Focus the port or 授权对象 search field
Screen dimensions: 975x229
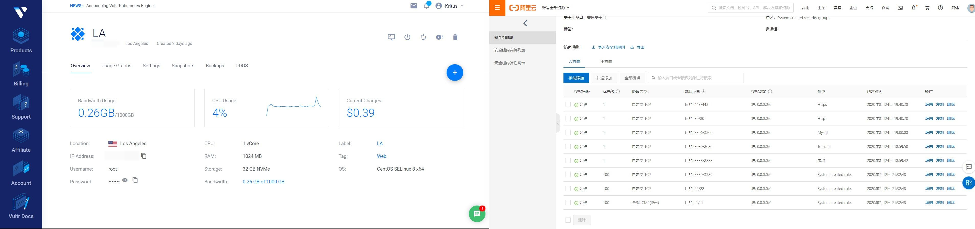[696, 78]
